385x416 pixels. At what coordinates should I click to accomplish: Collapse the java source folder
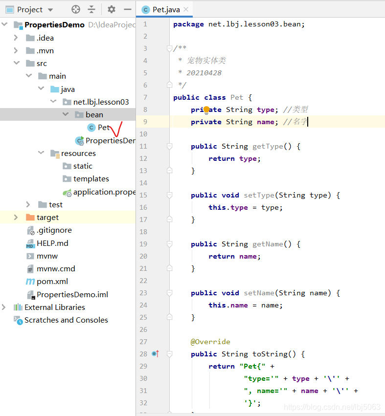click(x=41, y=88)
